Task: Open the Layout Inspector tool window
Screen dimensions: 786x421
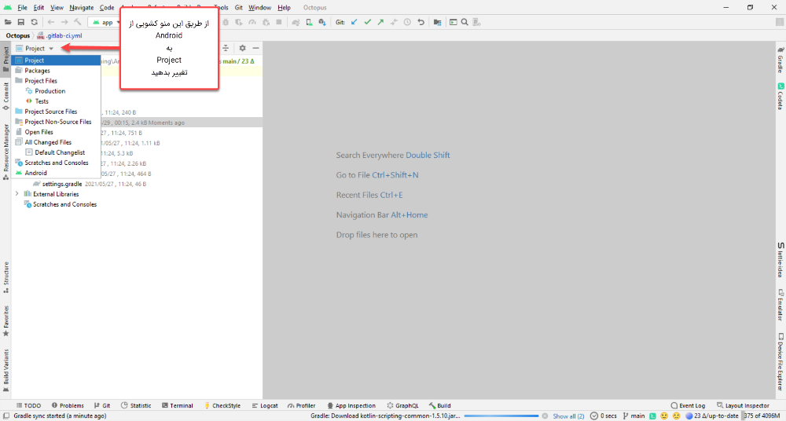Action: 744,405
